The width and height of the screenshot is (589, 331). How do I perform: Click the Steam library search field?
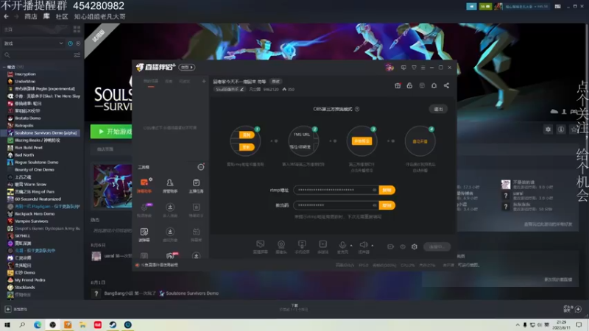point(38,55)
